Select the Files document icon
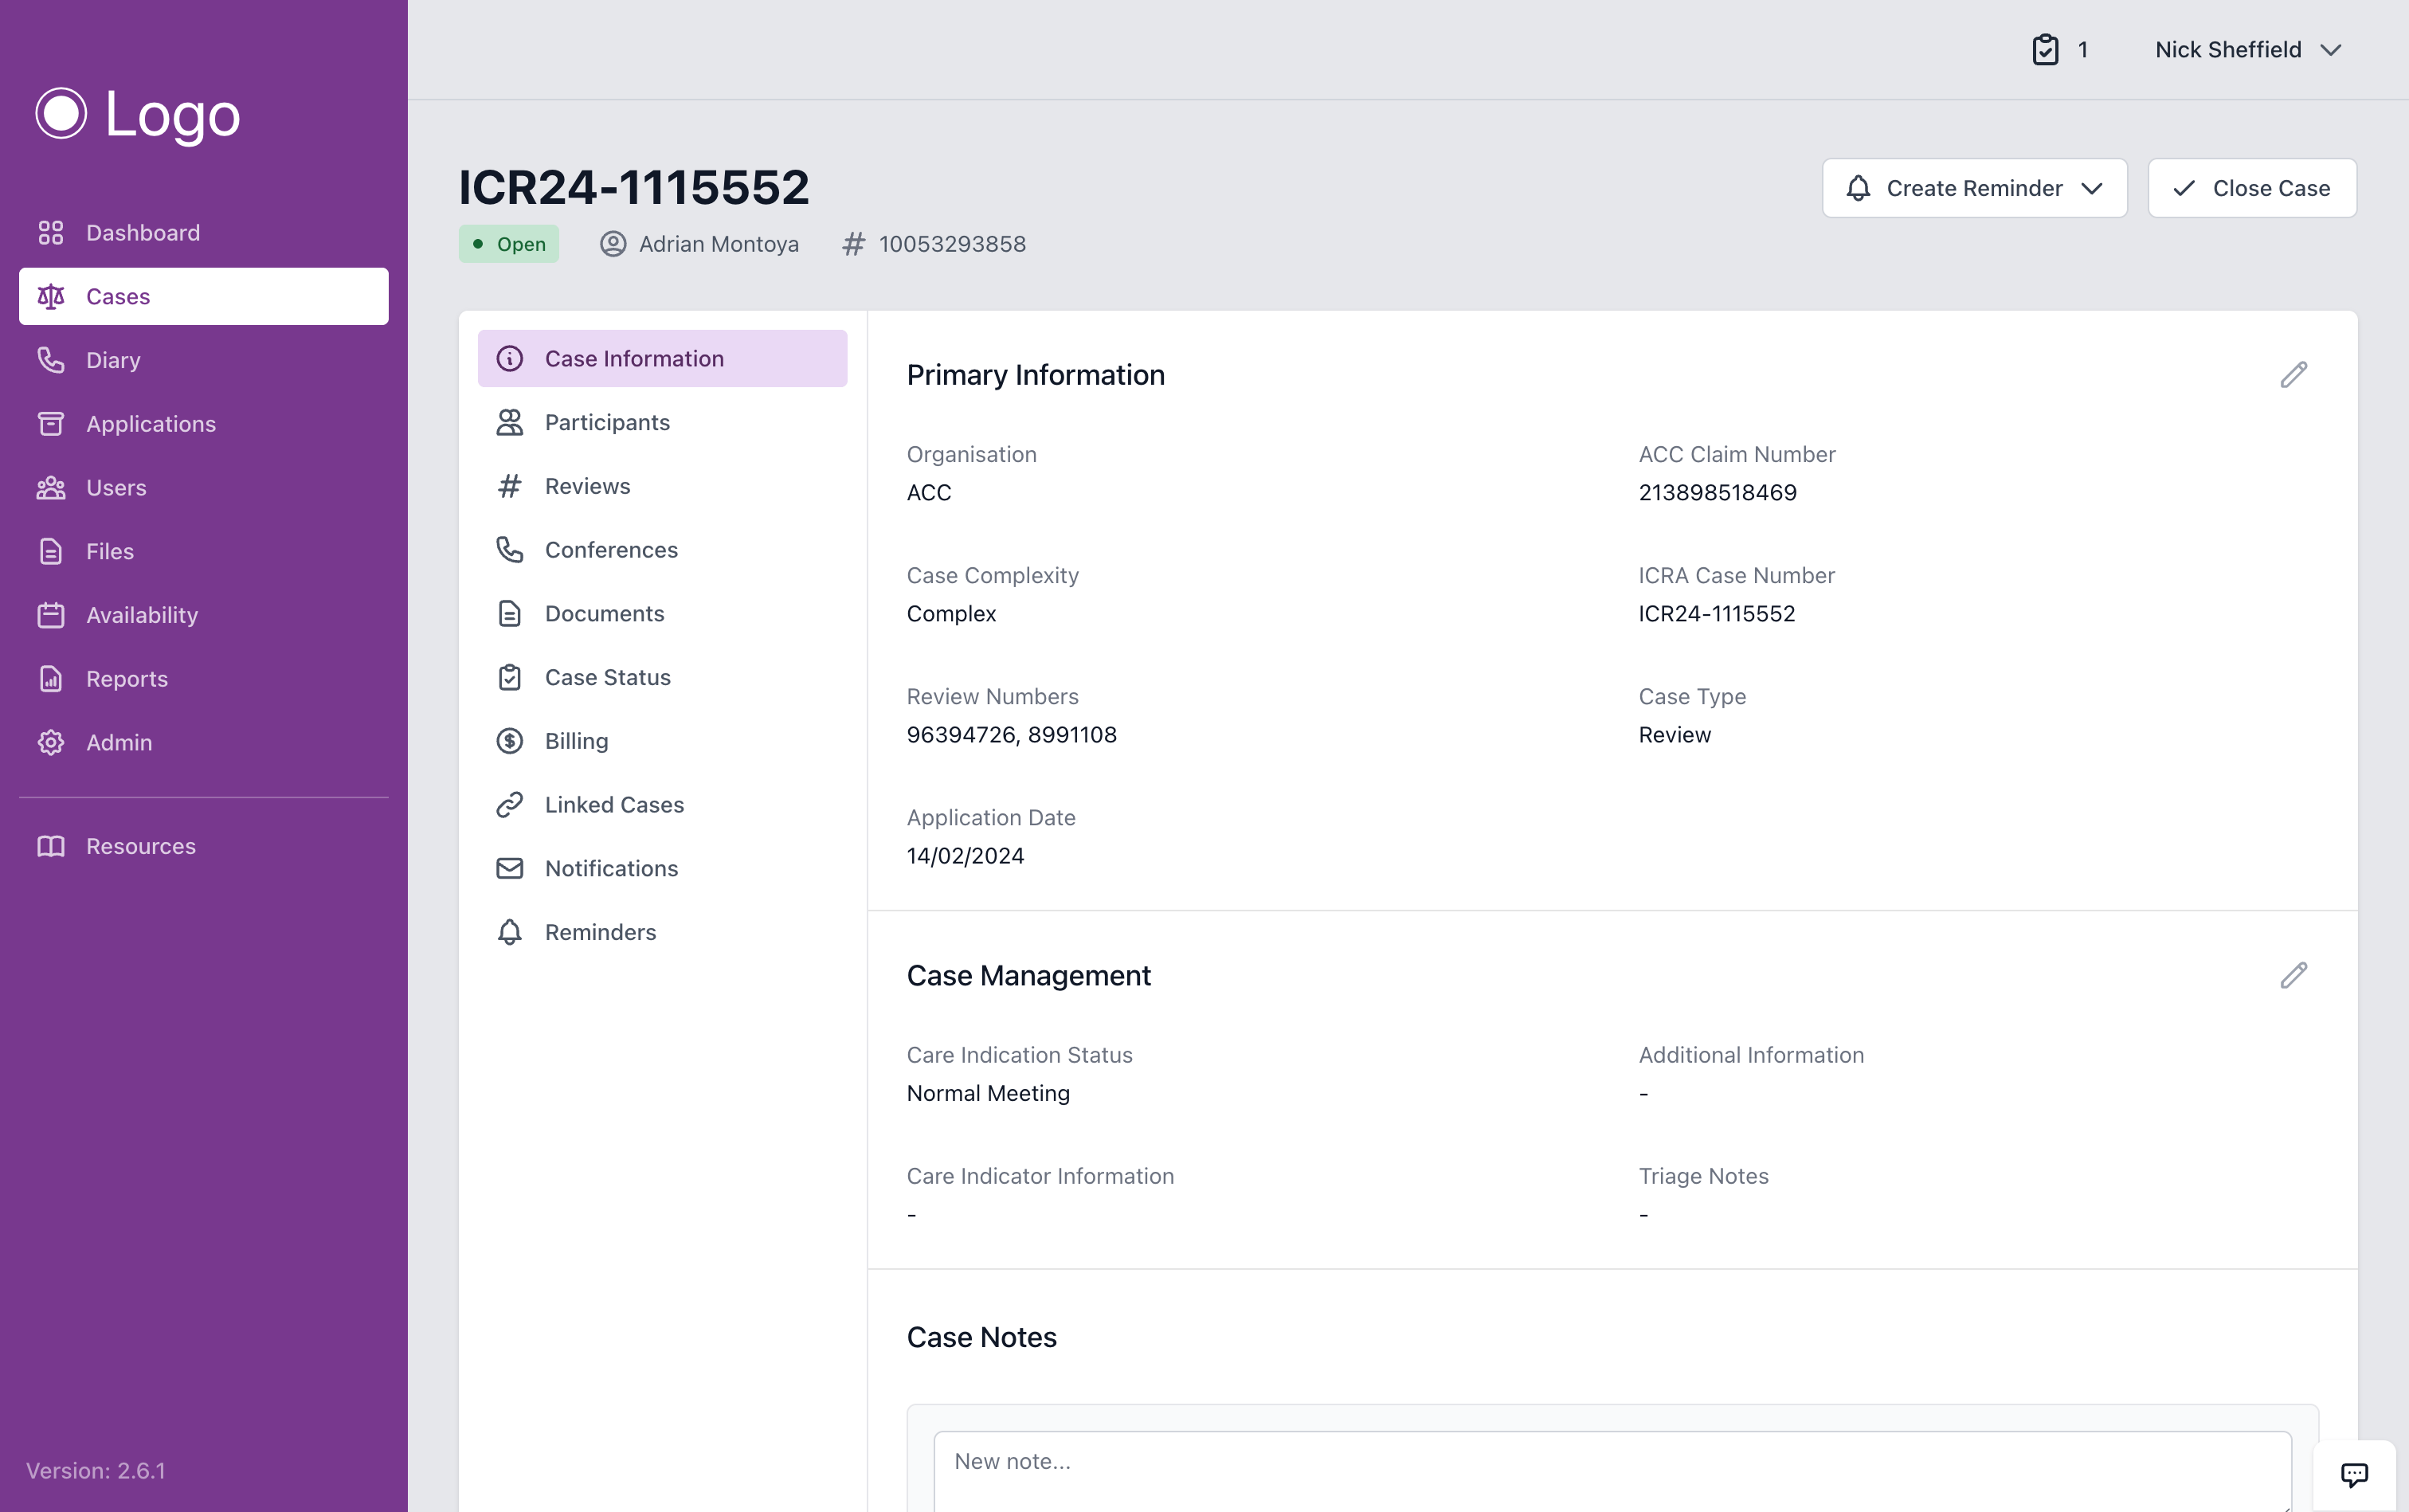 coord(51,550)
